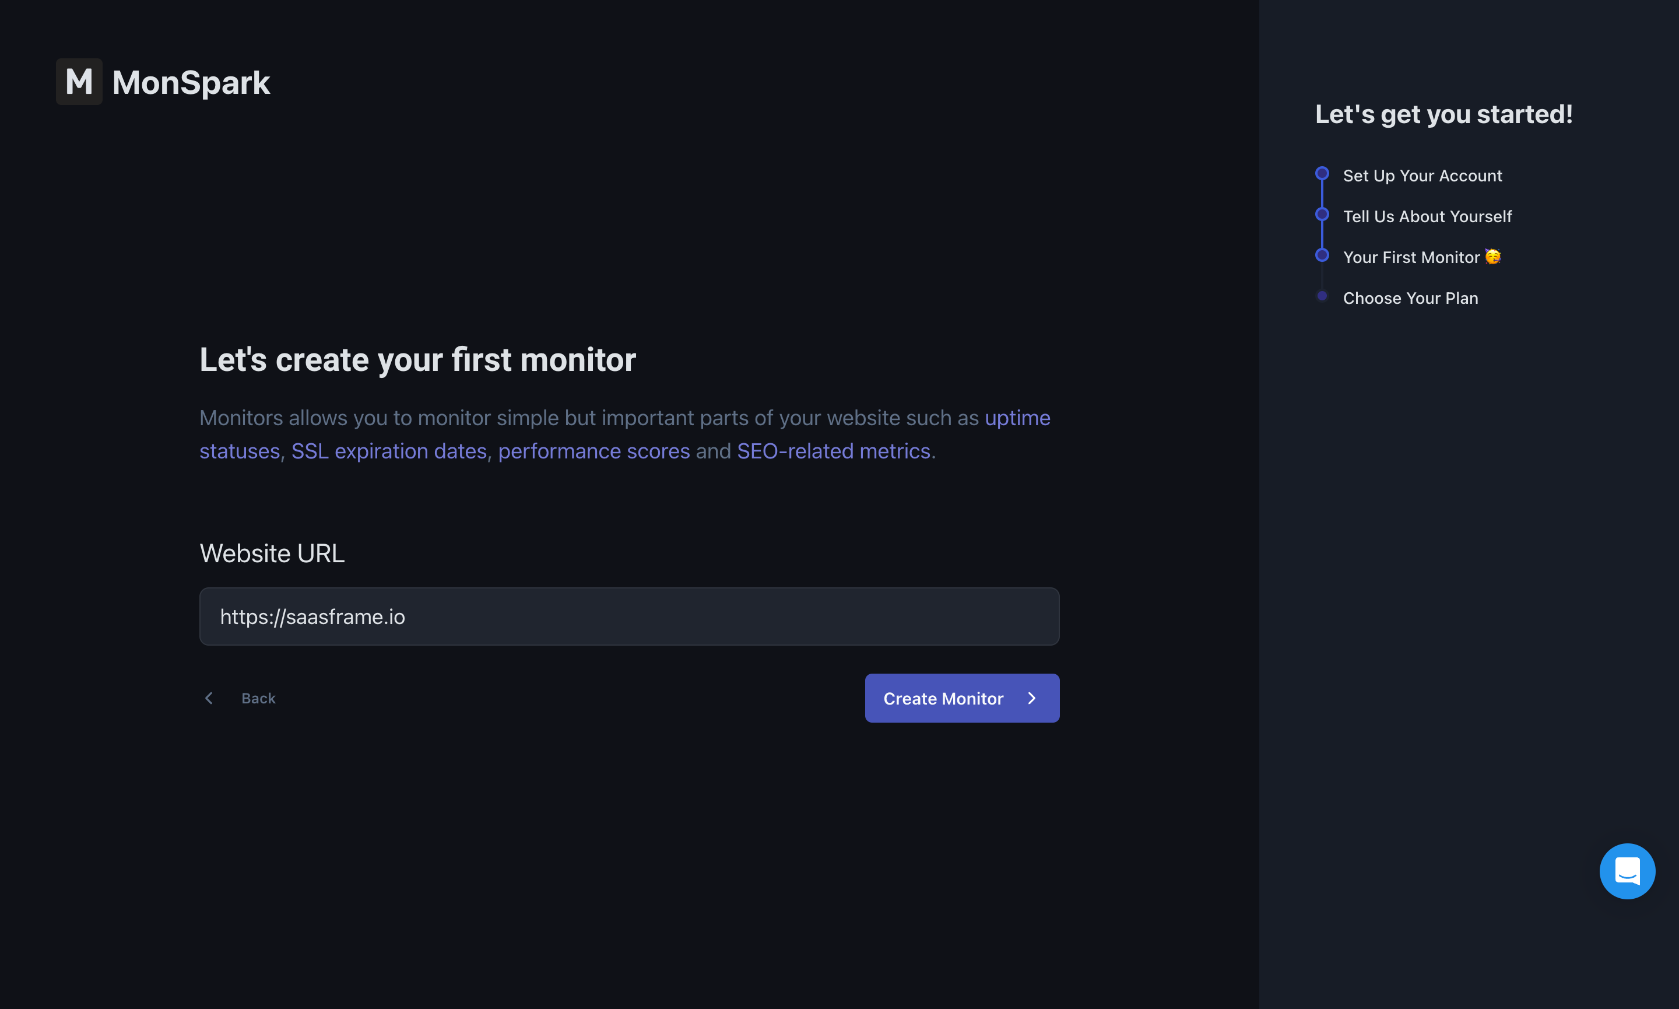The width and height of the screenshot is (1679, 1009).
Task: Click the performance scores highlighted text
Action: (594, 451)
